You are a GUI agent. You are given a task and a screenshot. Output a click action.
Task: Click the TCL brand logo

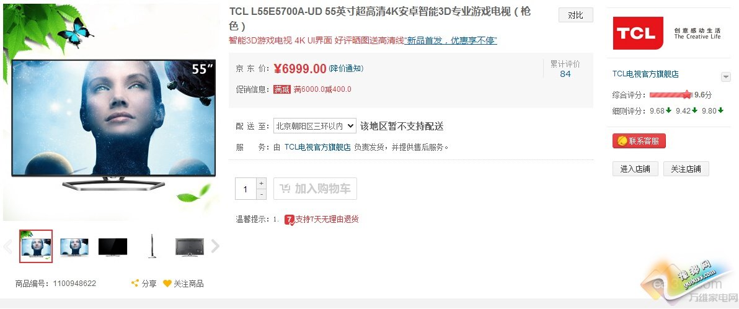click(x=638, y=33)
